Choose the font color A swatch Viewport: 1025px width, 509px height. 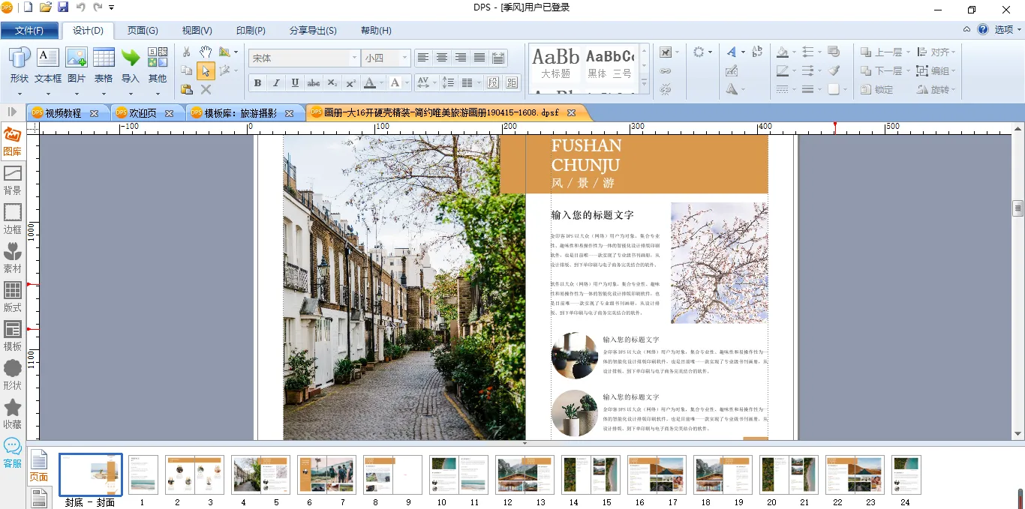point(369,82)
